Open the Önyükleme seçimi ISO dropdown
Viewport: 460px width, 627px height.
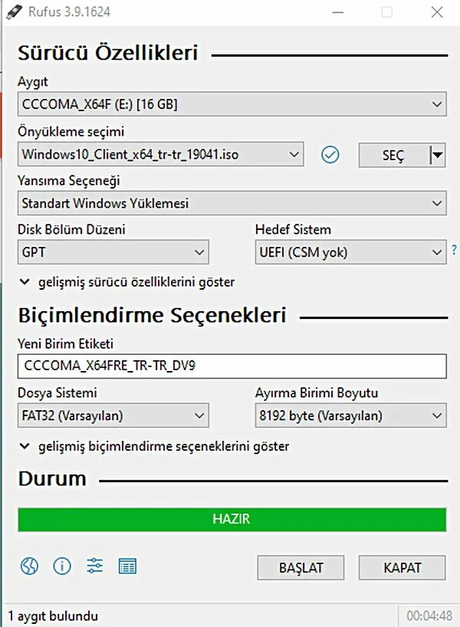160,154
